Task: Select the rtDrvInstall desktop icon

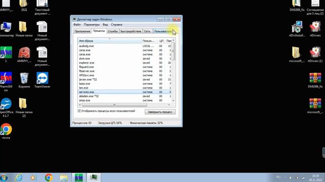Action: [x=297, y=29]
